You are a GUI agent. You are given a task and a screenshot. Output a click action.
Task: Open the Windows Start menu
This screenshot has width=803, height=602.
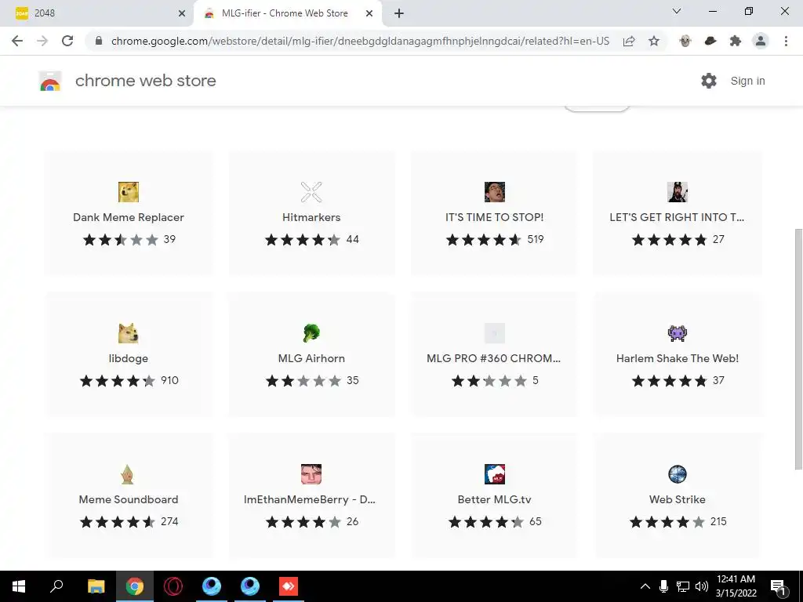click(19, 586)
